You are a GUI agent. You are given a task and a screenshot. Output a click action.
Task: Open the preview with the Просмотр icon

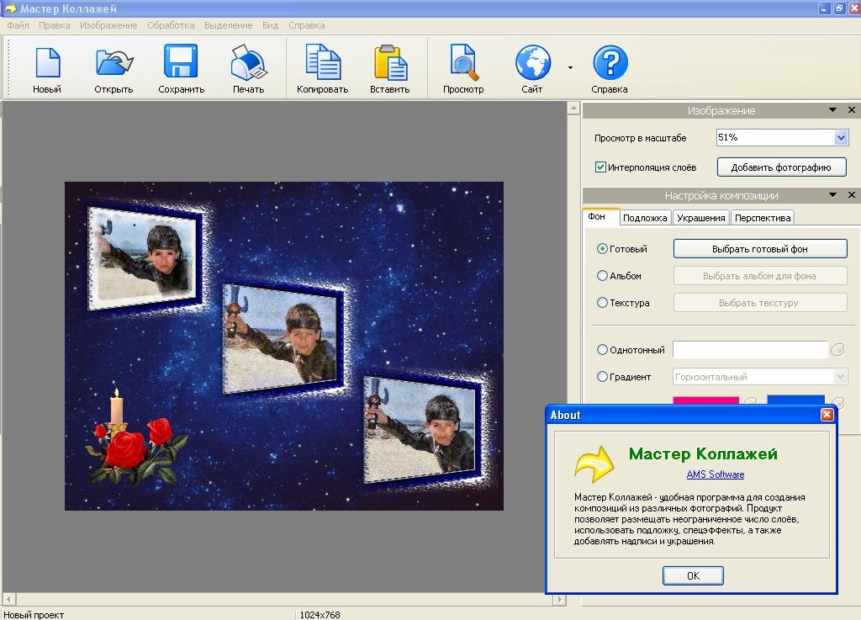pos(463,63)
